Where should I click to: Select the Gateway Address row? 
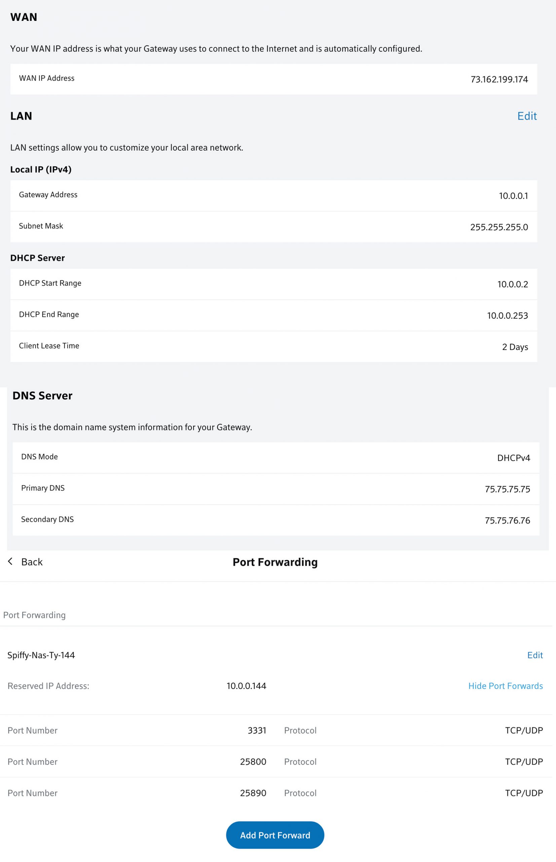[x=273, y=196]
